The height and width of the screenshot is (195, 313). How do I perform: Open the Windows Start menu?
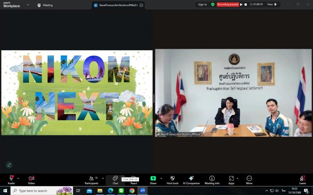tap(5, 191)
